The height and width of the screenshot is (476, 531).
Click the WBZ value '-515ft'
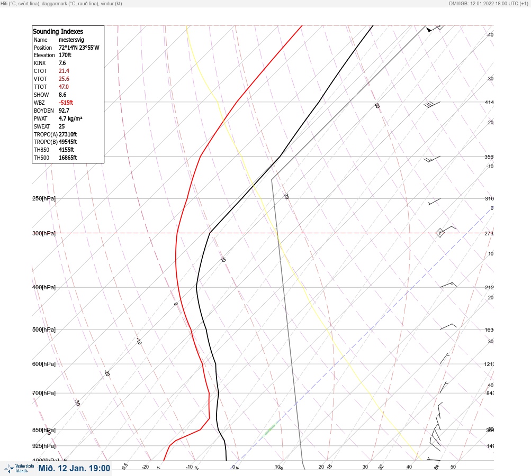tap(66, 103)
